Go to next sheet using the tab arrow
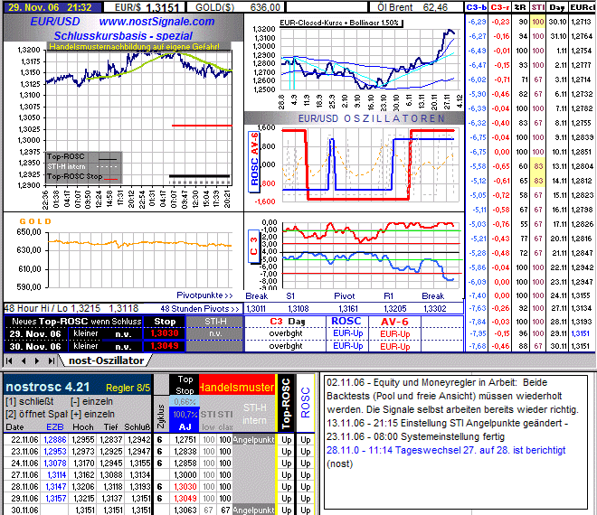The height and width of the screenshot is (515, 597). 37,360
